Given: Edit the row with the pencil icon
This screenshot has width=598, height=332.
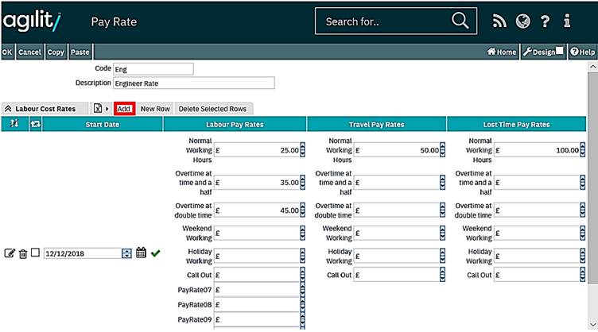Looking at the screenshot, I should pyautogui.click(x=10, y=253).
